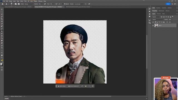Image resolution: width=178 pixels, height=100 pixels.
Task: Switch to the first Firefly document tab
Action: pyautogui.click(x=19, y=7)
